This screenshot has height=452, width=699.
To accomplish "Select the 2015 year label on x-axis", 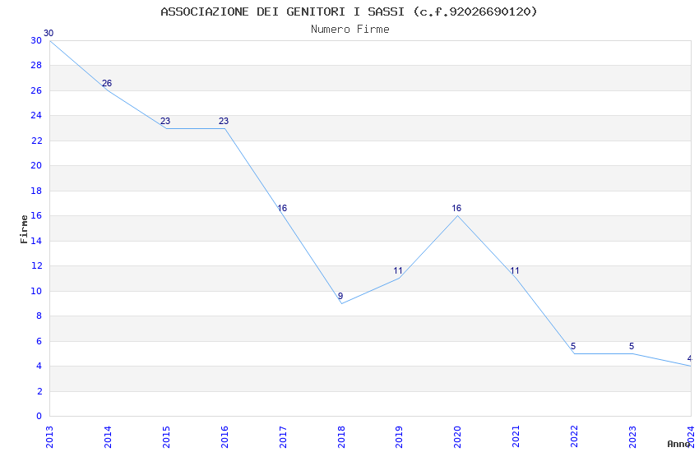I will coord(166,437).
